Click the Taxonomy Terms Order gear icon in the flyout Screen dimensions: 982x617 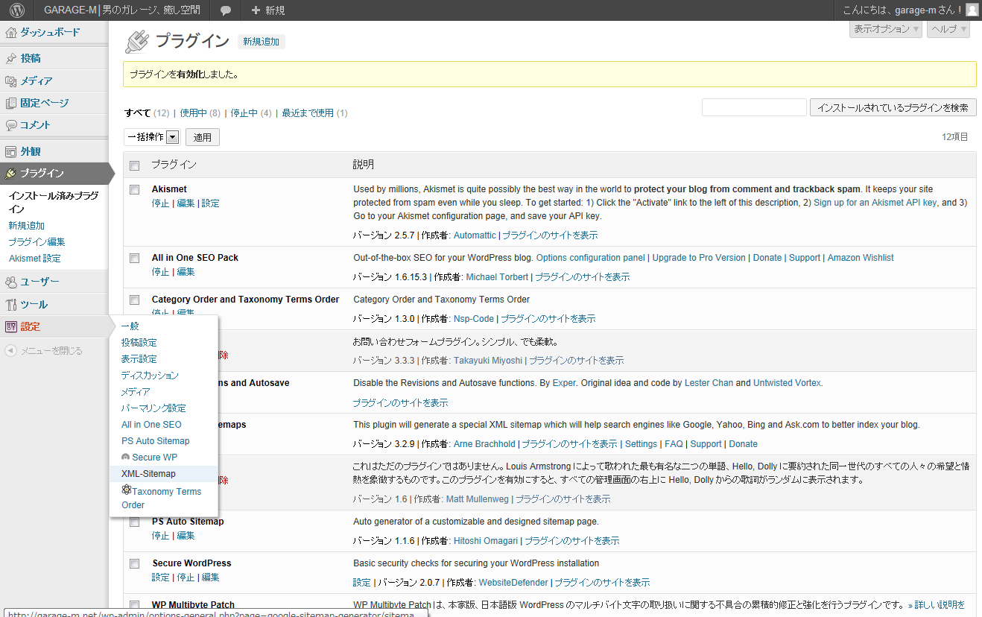[127, 490]
